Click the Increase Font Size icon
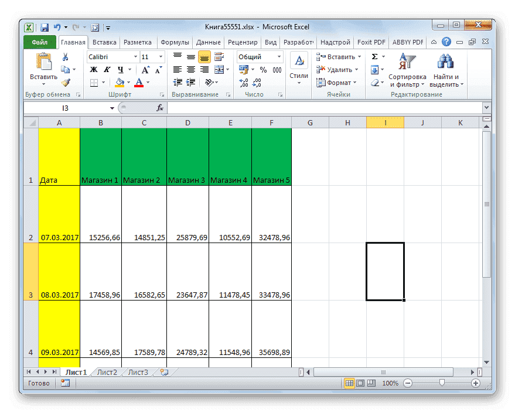515x413 pixels. pos(145,69)
